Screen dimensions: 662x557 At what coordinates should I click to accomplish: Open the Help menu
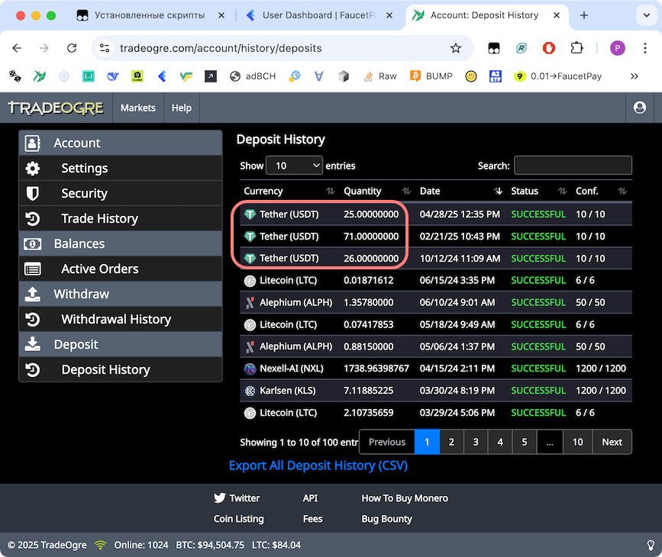click(x=182, y=108)
